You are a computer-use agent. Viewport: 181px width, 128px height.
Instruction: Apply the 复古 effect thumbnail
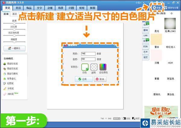(x=156, y=39)
